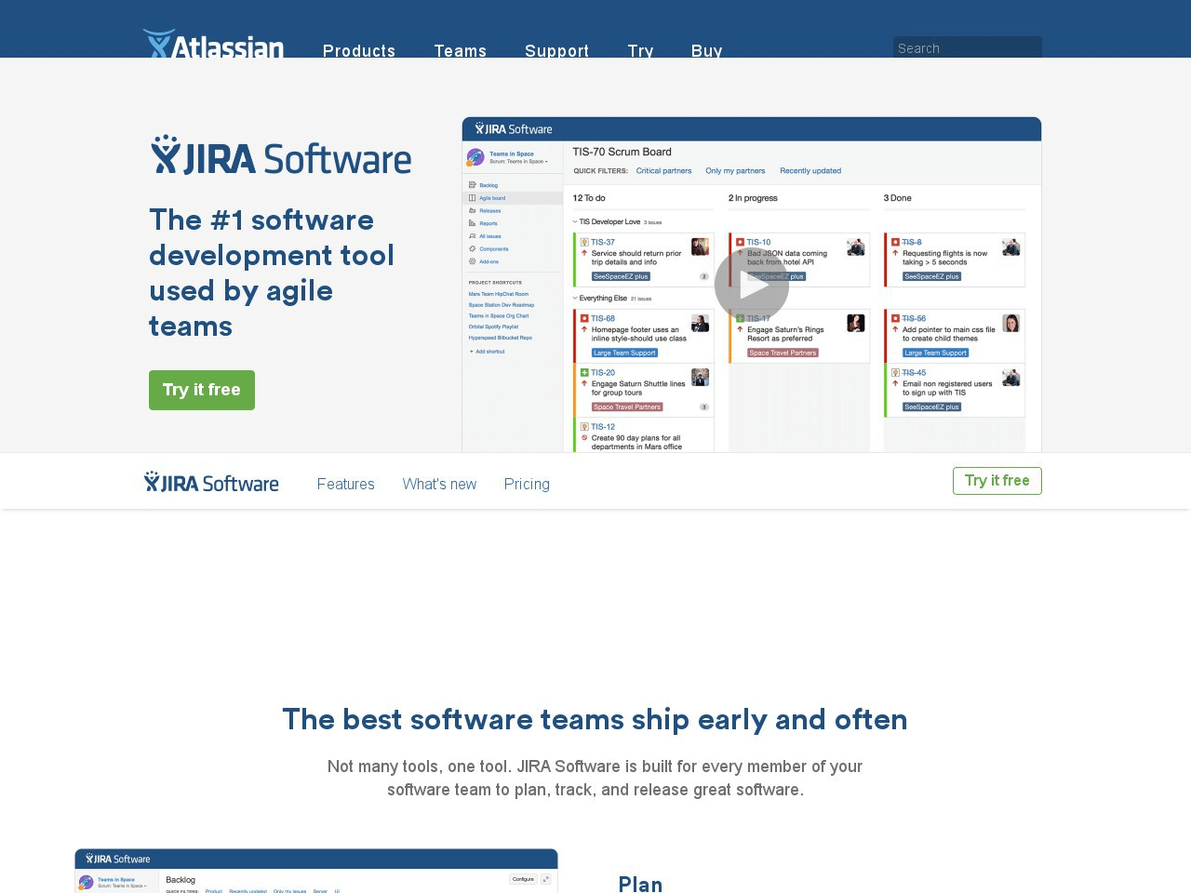Image resolution: width=1191 pixels, height=893 pixels.
Task: Open the What's new link
Action: pyautogui.click(x=439, y=484)
